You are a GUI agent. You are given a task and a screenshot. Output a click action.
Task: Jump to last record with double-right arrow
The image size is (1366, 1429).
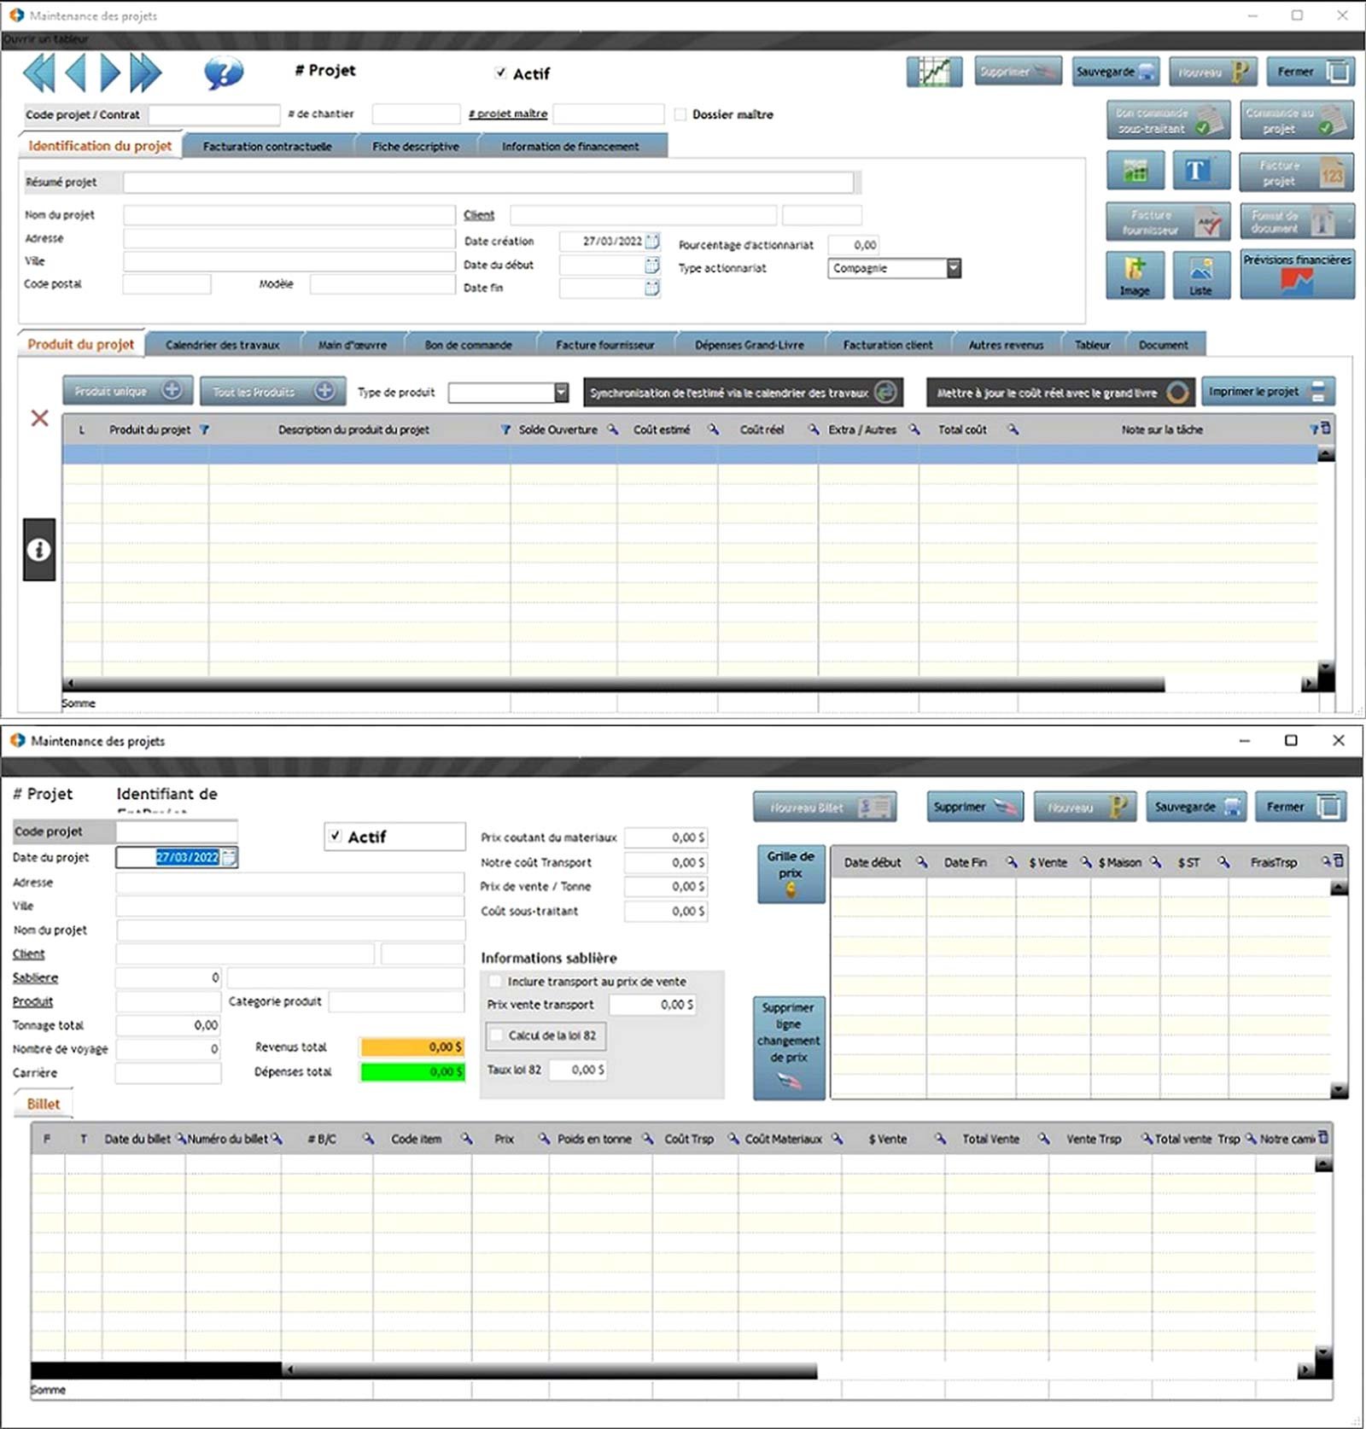tap(145, 73)
